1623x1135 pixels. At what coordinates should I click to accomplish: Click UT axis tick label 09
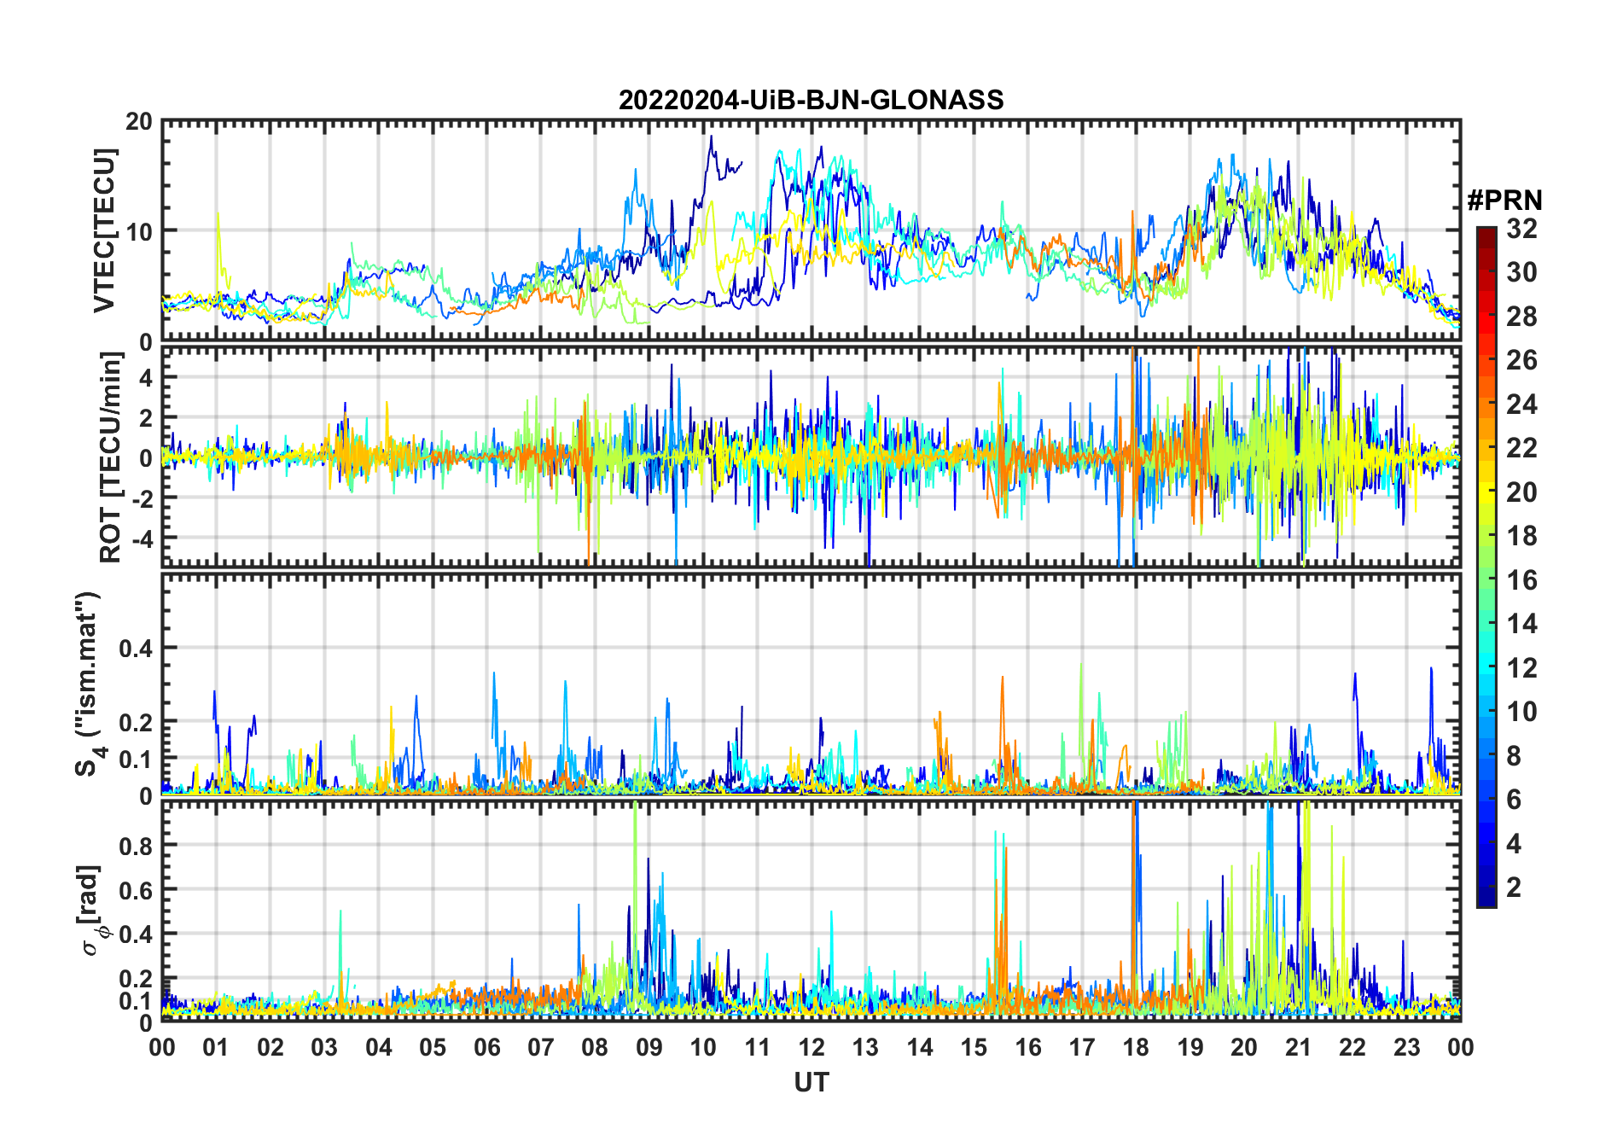pos(649,1047)
